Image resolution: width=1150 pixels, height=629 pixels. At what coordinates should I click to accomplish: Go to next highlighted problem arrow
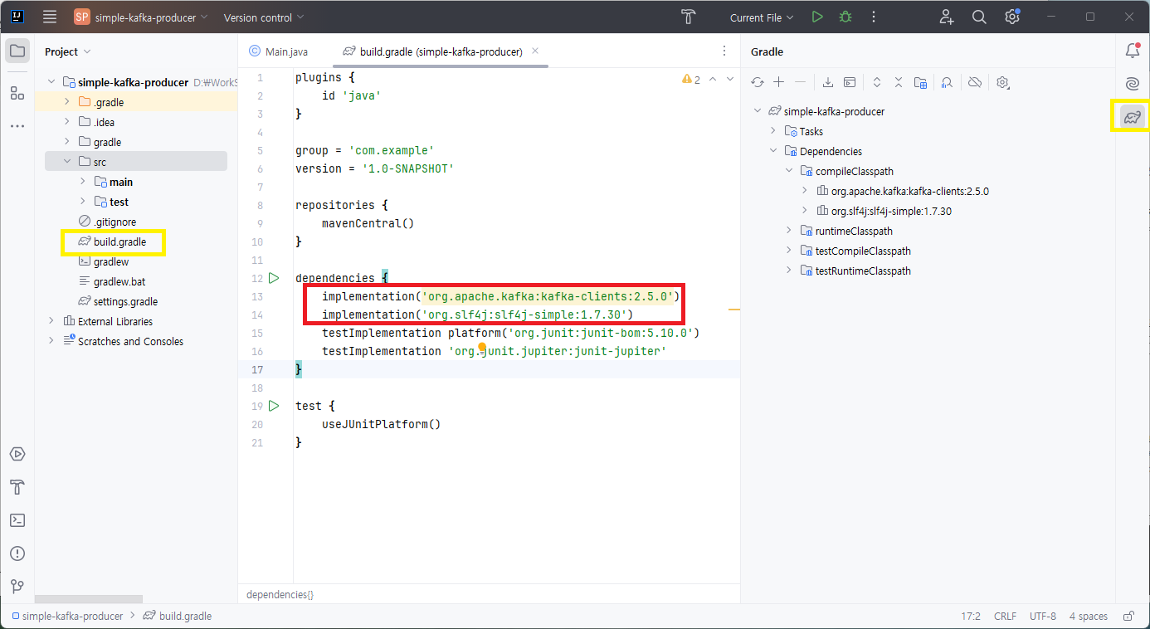pos(730,80)
